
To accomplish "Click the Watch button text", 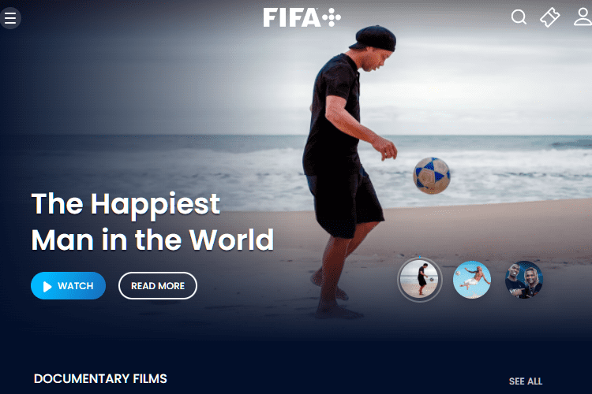I will (x=76, y=286).
